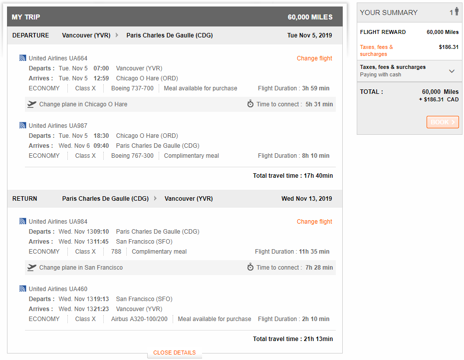Click the arrow between Paris and Vancouver in Return
The width and height of the screenshot is (464, 360).
[x=155, y=198]
